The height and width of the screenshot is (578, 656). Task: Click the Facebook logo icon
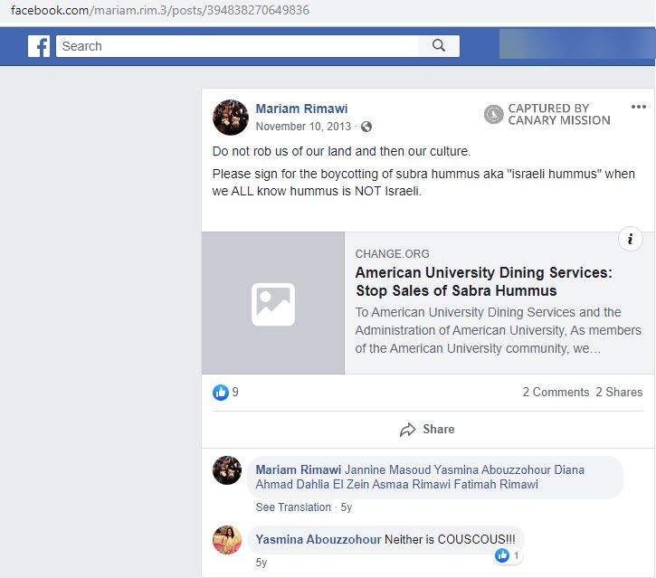(x=39, y=46)
